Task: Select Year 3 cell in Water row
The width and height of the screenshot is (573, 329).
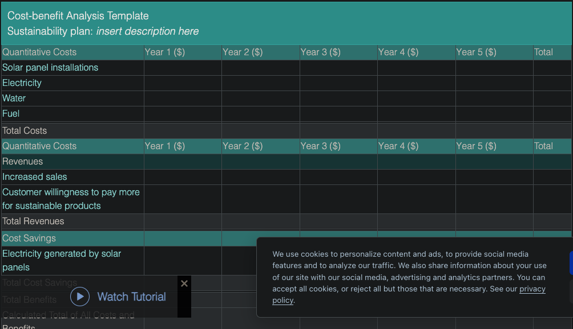Action: (x=338, y=98)
